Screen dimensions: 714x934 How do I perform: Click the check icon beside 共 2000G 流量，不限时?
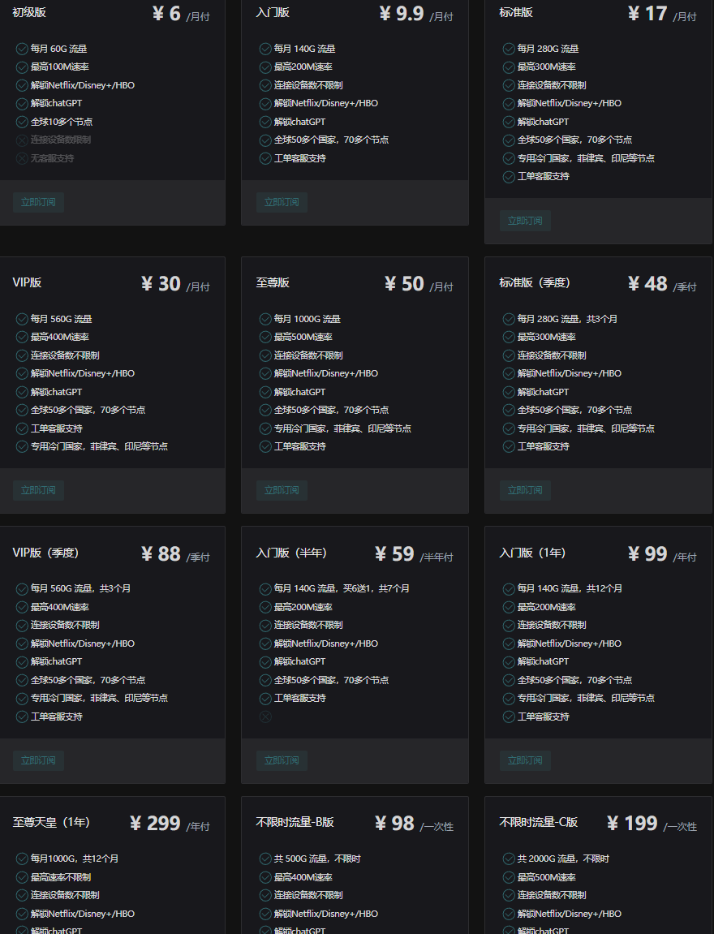pos(509,859)
